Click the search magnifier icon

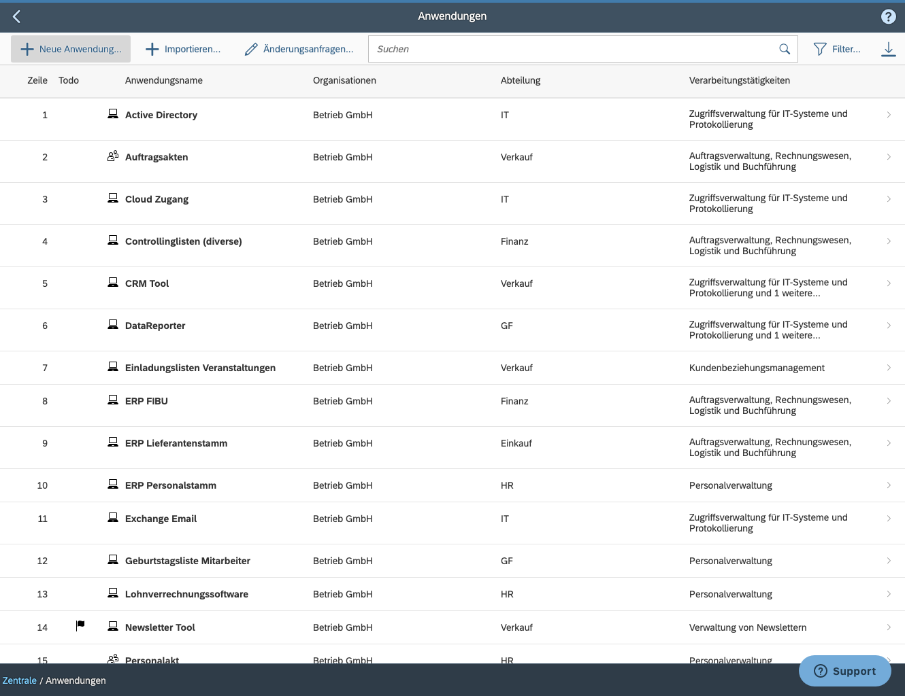(x=784, y=48)
